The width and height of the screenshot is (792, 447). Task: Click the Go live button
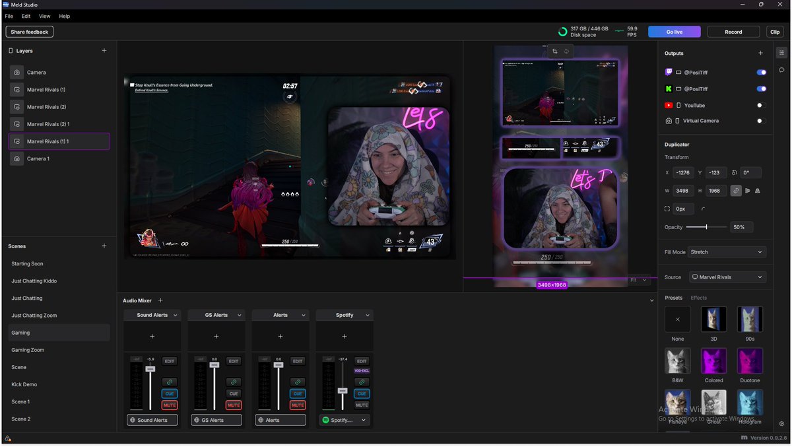pyautogui.click(x=674, y=32)
